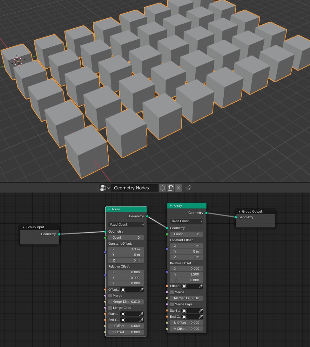The image size is (310, 347).
Task: Click Relative Offset Z field in first Array
Action: click(126, 283)
